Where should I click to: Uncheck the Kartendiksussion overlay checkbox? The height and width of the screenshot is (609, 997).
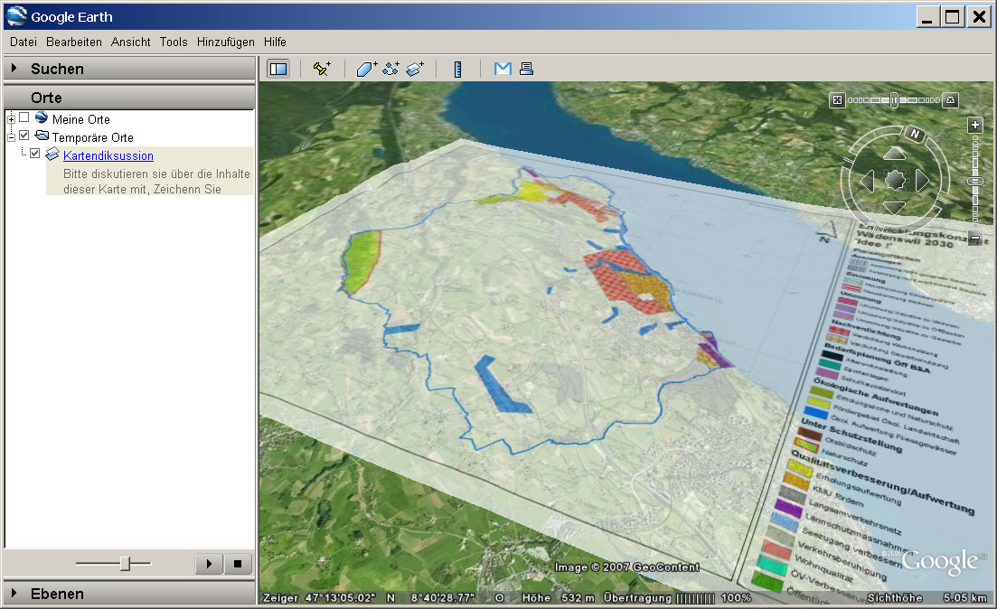pyautogui.click(x=35, y=155)
